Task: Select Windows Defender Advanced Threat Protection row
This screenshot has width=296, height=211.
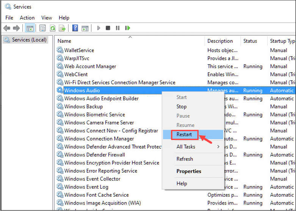Action: (113, 147)
